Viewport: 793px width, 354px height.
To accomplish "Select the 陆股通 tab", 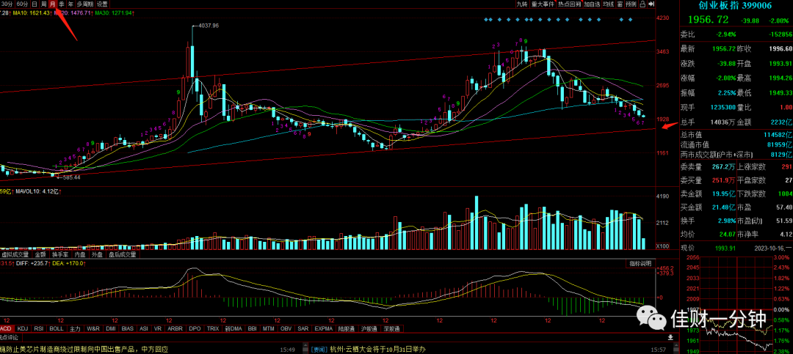I will click(347, 329).
